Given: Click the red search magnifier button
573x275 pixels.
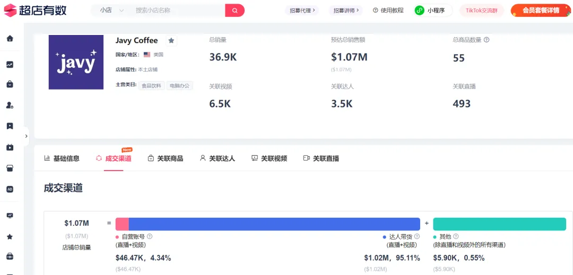Looking at the screenshot, I should [235, 10].
